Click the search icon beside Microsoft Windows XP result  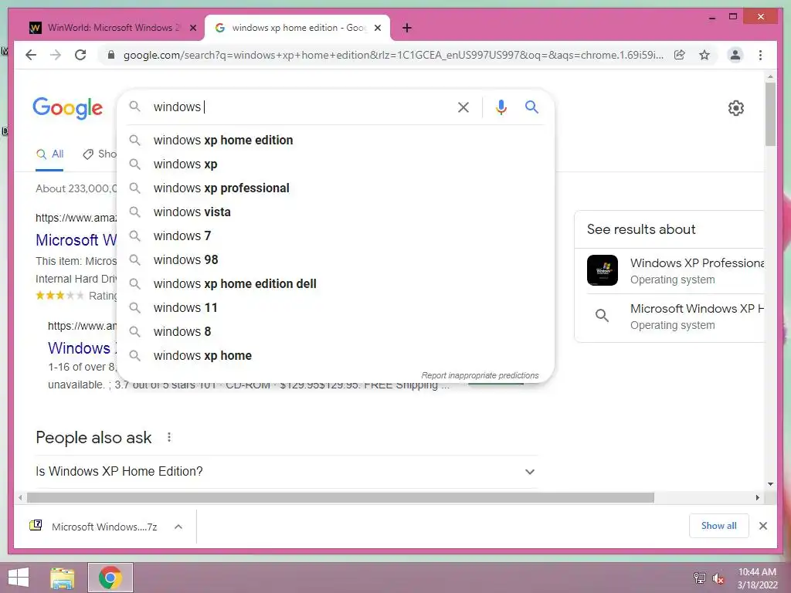[x=602, y=316]
